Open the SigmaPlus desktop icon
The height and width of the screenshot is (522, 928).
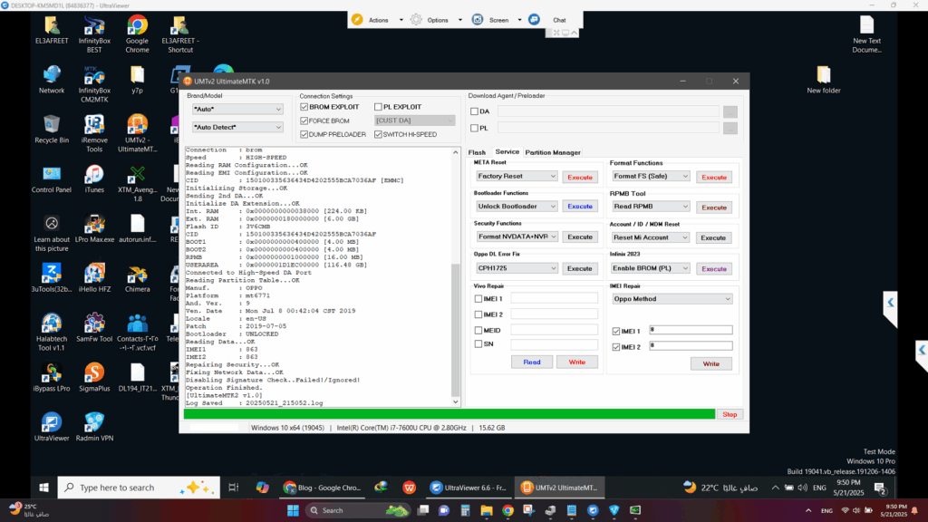[94, 372]
